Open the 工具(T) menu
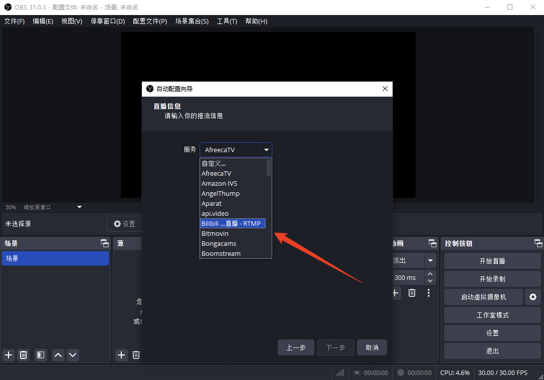 click(x=227, y=21)
